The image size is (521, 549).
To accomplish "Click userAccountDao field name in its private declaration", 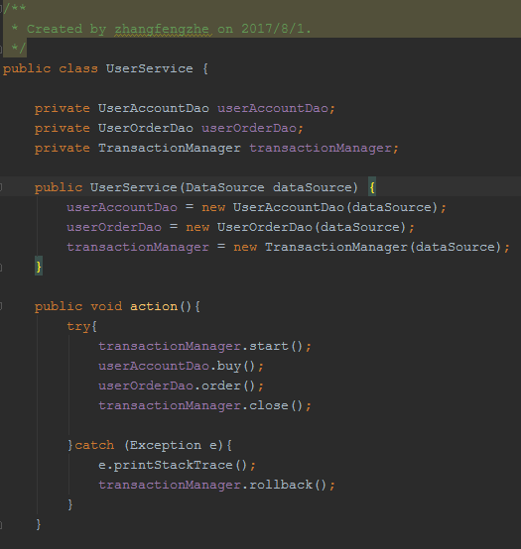I will coord(273,108).
